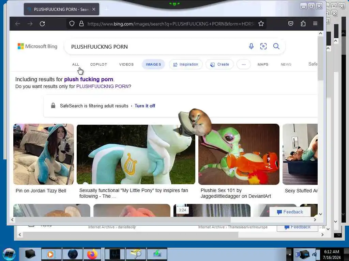Open the extensions puzzle icon
Screen dimensions: 349x261
(x=303, y=23)
